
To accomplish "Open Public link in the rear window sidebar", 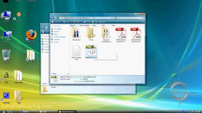I will pos(45,52).
